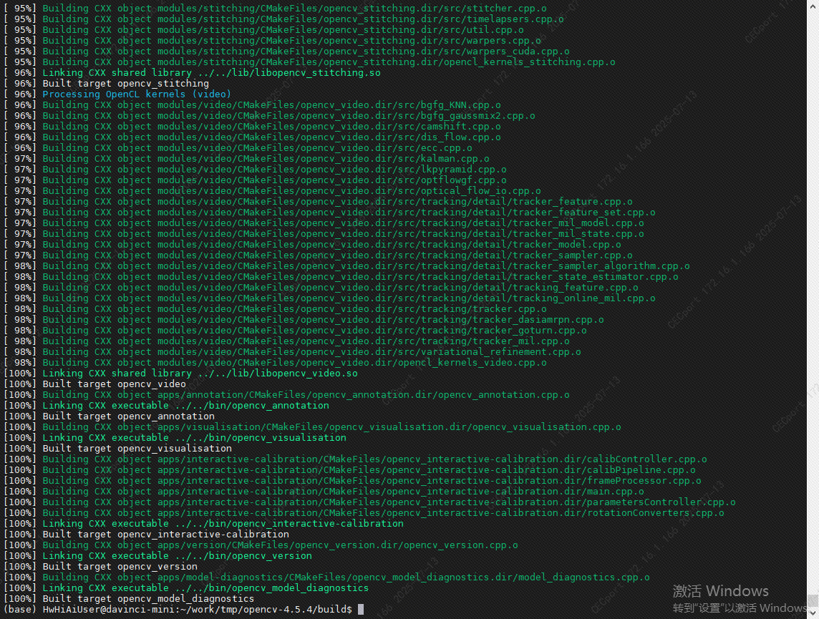Click the opencv_visualisation.cpp.o build line
819x619 pixels.
312,427
